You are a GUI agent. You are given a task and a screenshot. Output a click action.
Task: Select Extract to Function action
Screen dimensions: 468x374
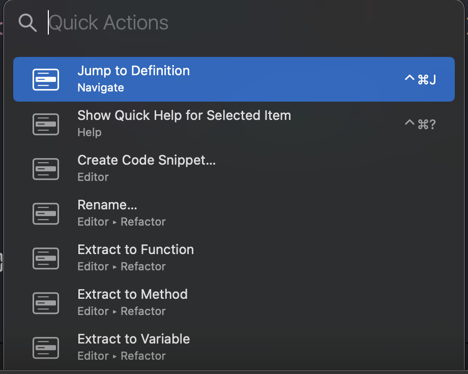[233, 258]
